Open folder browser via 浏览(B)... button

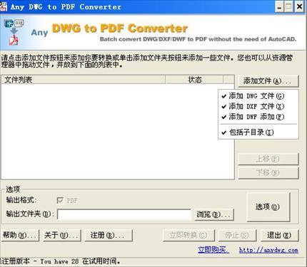214,214
